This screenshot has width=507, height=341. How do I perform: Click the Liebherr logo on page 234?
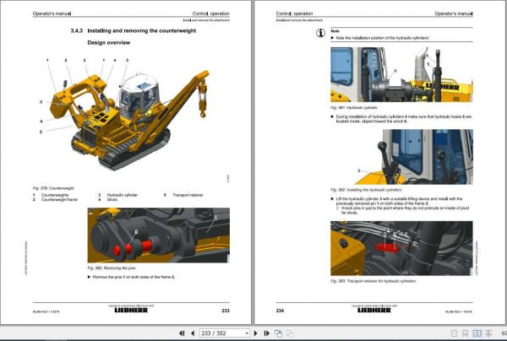coord(374,310)
